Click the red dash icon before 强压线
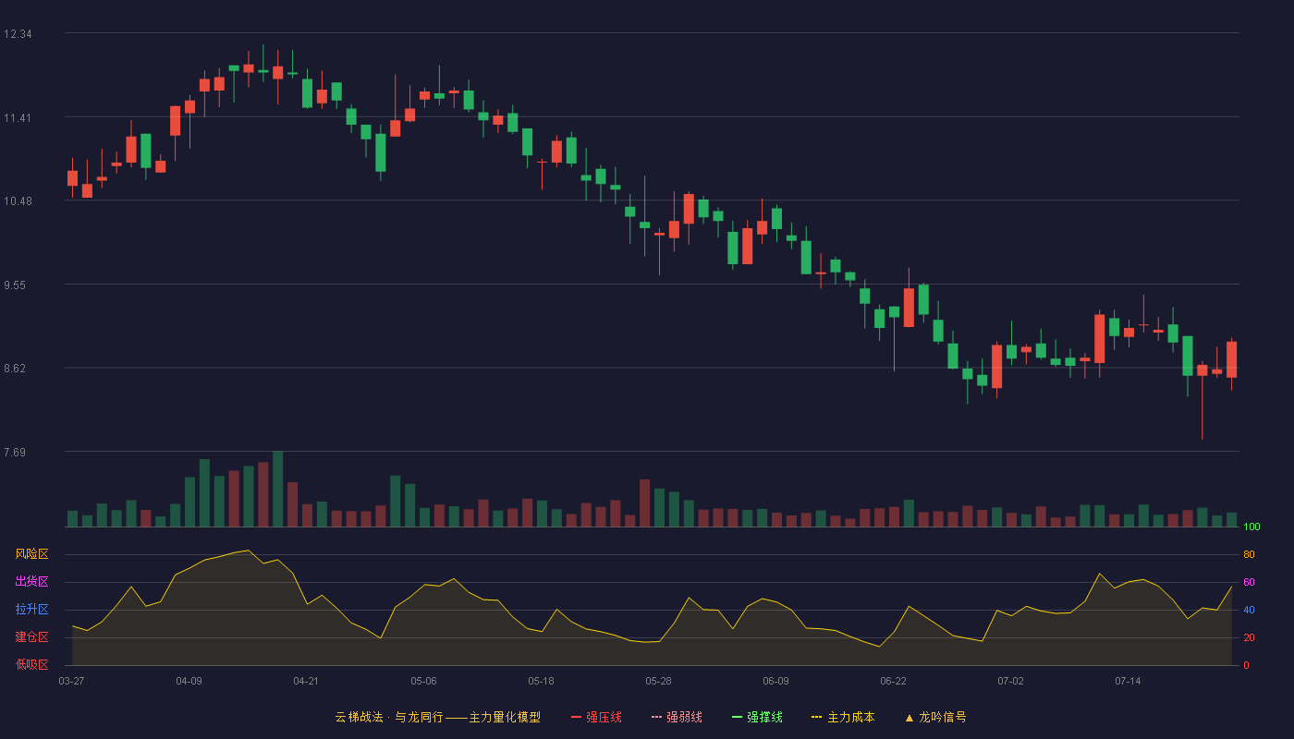1294x739 pixels. click(x=577, y=717)
